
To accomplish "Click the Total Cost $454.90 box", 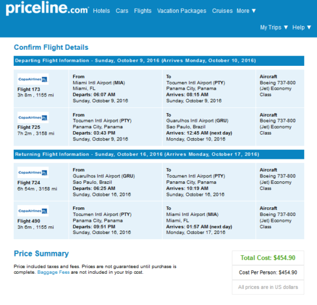I will click(268, 258).
